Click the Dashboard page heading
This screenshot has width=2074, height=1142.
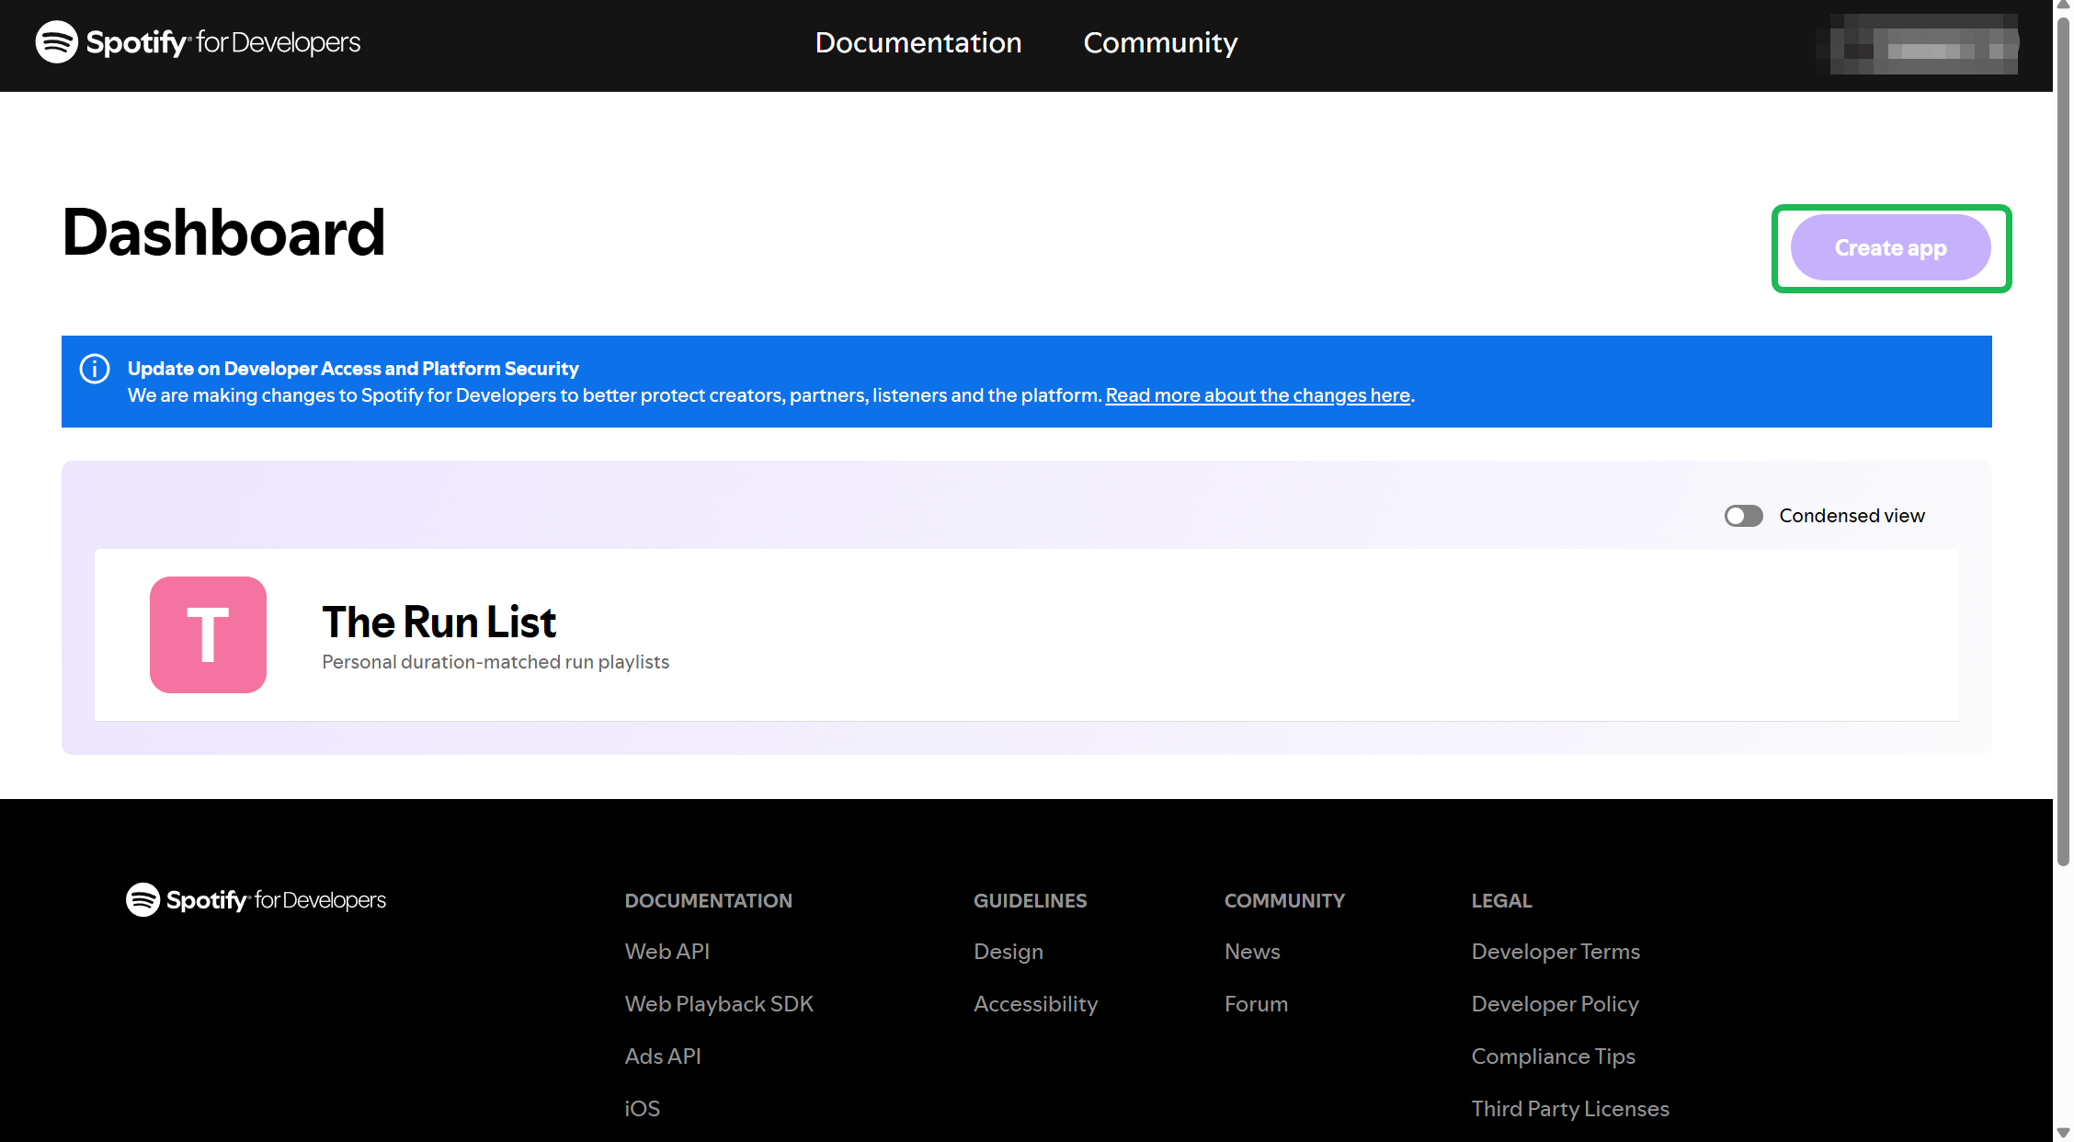tap(223, 233)
